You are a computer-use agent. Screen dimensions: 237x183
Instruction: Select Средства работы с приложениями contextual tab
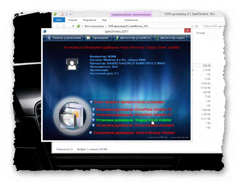coord(131,15)
